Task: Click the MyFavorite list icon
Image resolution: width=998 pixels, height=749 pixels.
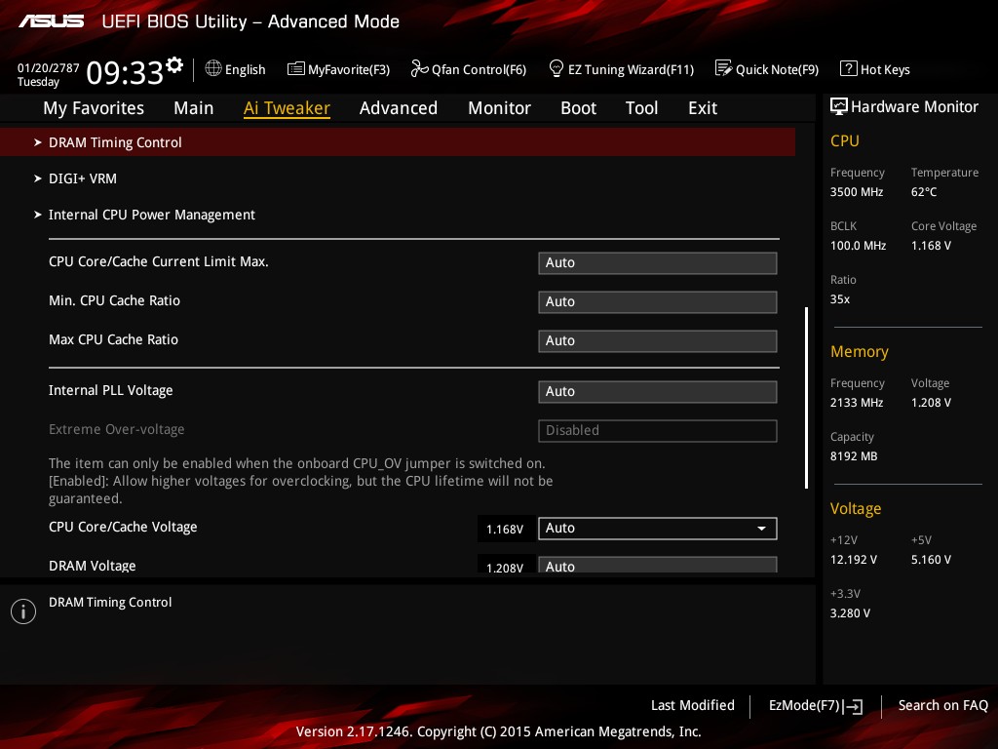Action: pos(295,69)
